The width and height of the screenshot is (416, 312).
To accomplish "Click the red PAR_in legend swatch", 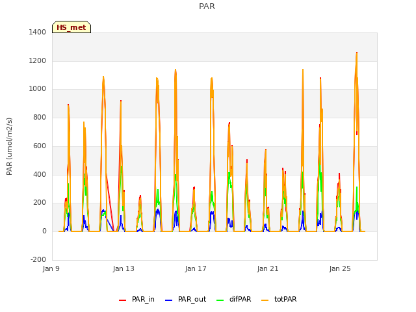I will (x=122, y=300).
